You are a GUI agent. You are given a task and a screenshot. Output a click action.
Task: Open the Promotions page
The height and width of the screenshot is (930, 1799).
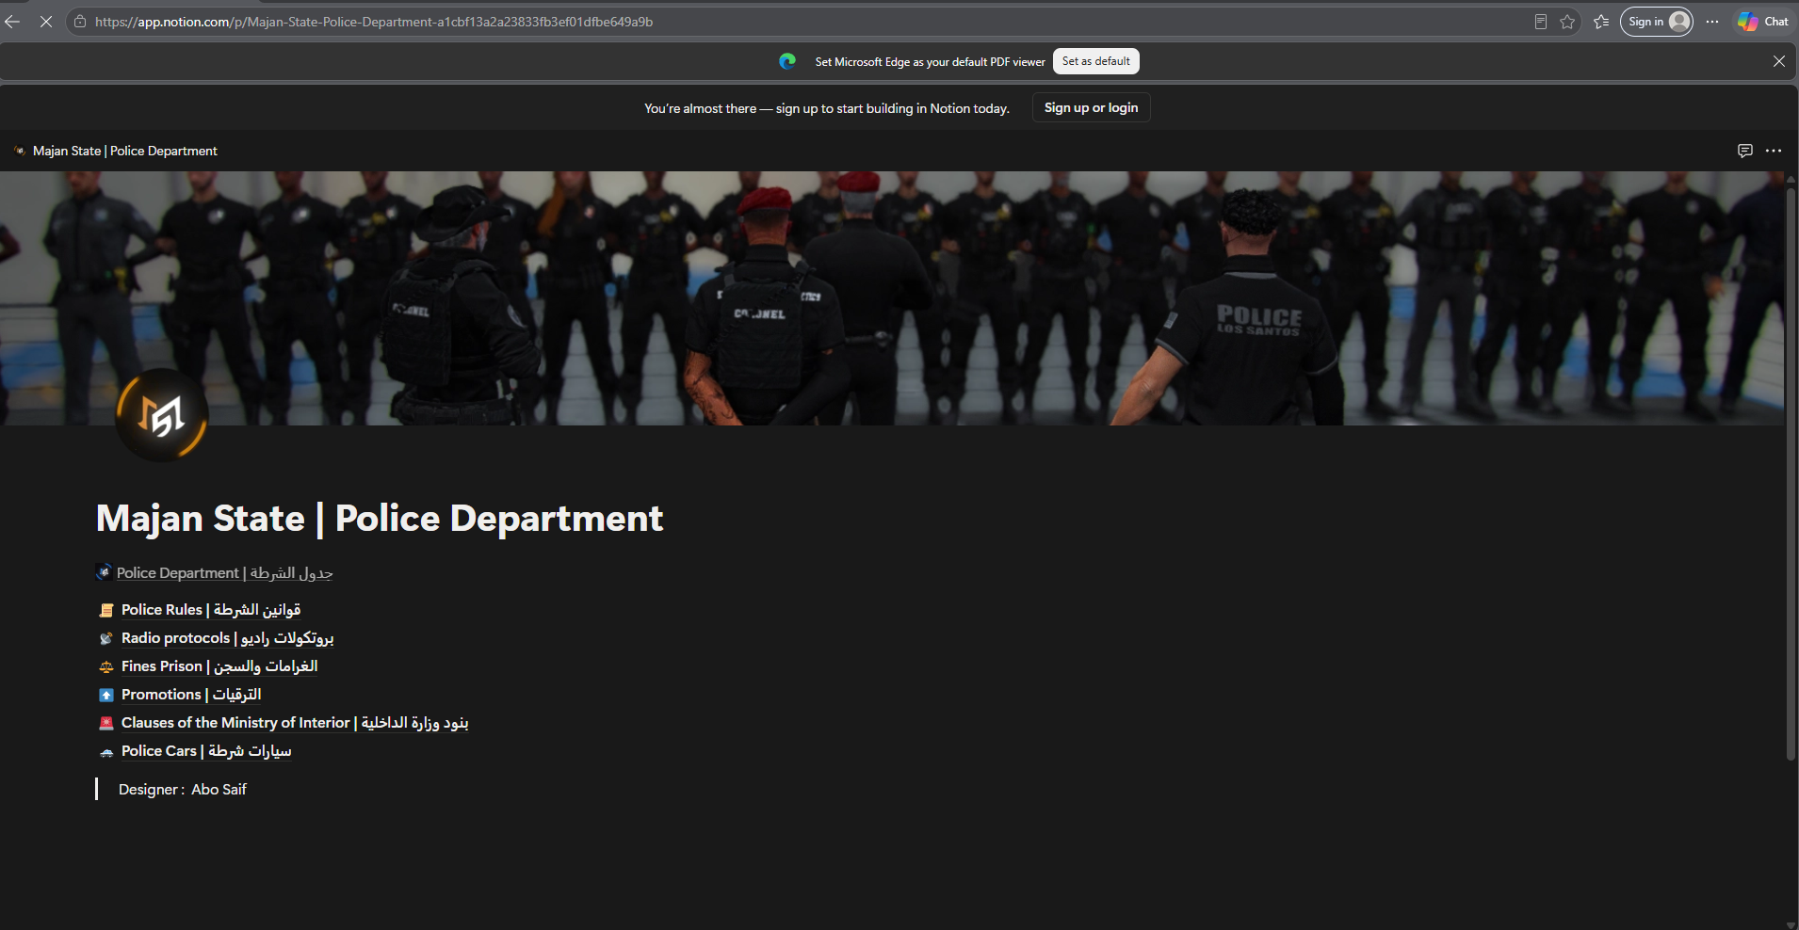pos(191,695)
